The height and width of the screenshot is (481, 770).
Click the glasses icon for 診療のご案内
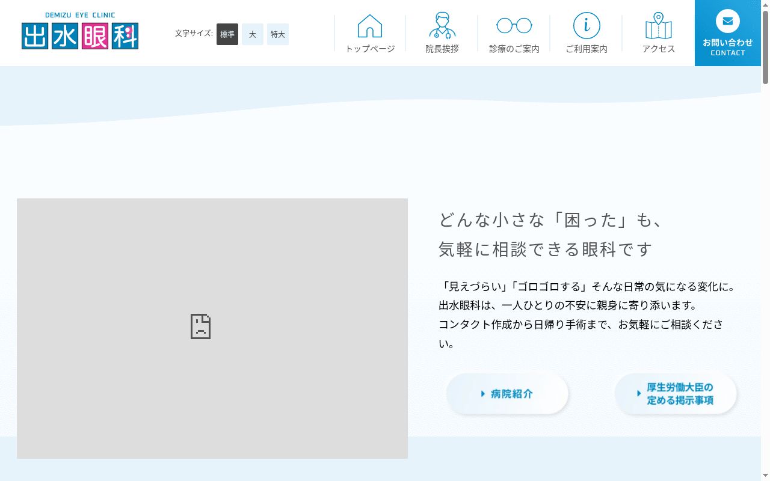(x=514, y=25)
